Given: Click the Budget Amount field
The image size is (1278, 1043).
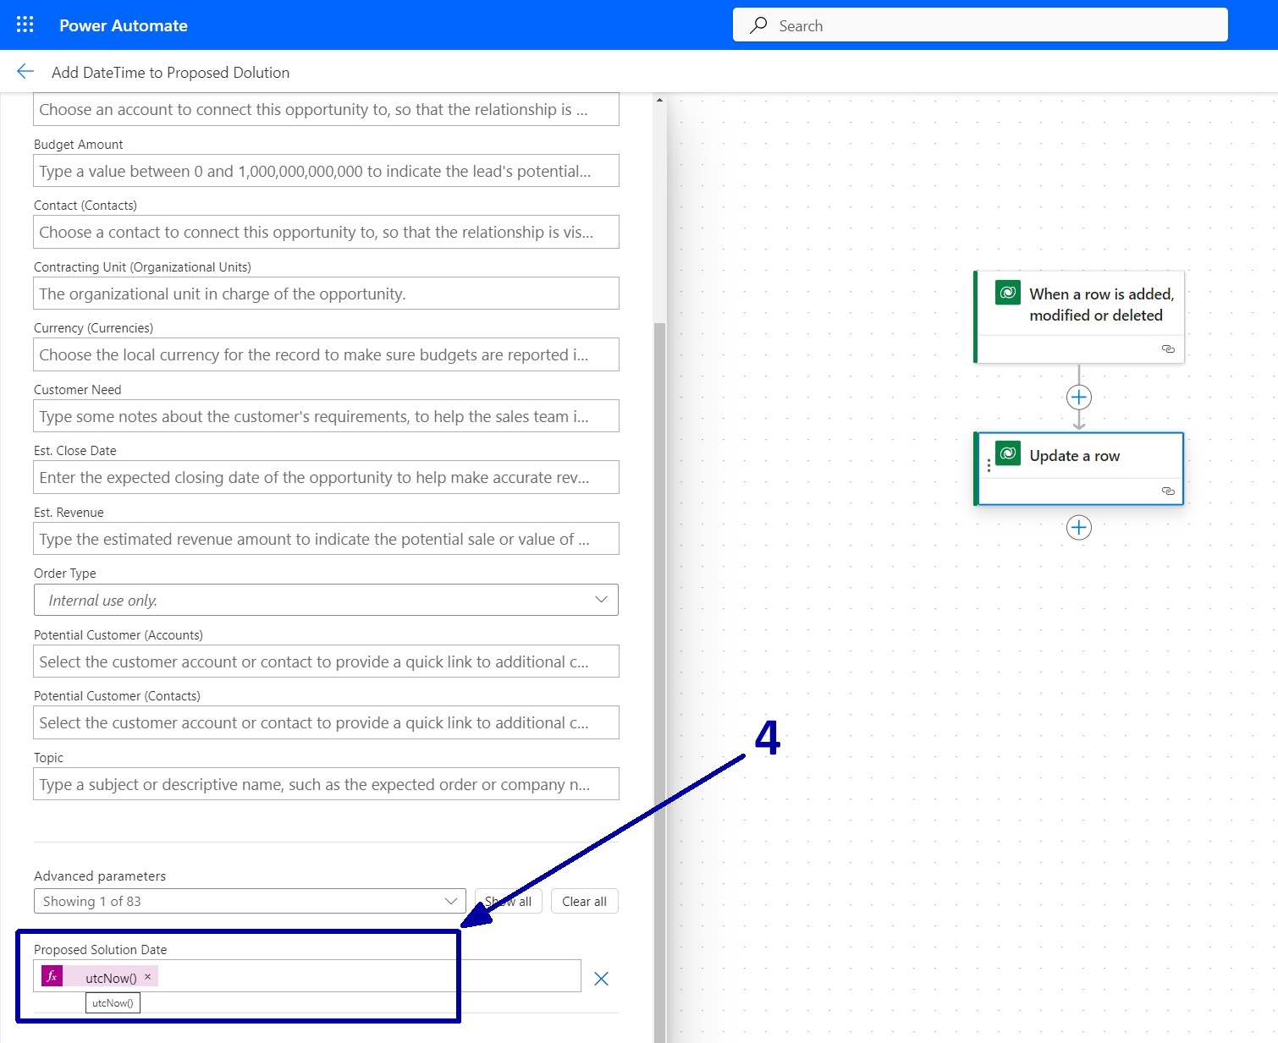Looking at the screenshot, I should point(326,171).
